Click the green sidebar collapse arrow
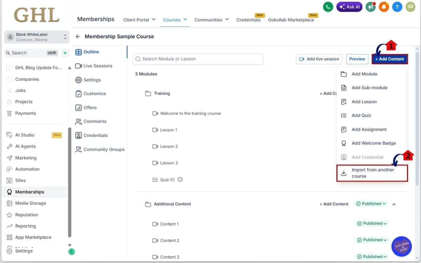Screen dimensions: 421x263 (x=72, y=251)
